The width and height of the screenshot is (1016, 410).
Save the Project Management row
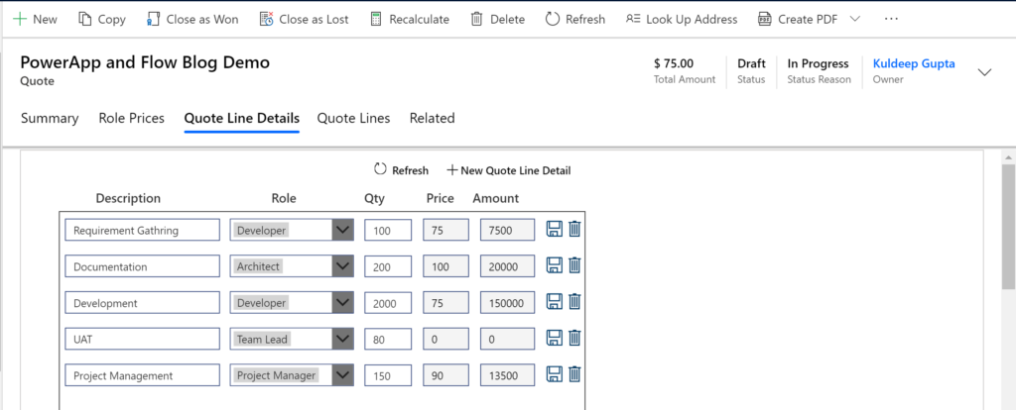pos(554,373)
